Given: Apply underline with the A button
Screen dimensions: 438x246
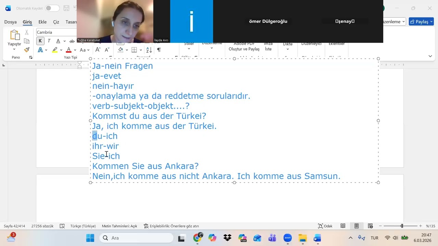Looking at the screenshot, I should [58, 41].
